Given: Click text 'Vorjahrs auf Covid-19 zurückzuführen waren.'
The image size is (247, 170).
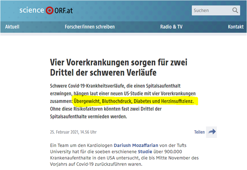Looking at the screenshot, I should click(96, 164).
